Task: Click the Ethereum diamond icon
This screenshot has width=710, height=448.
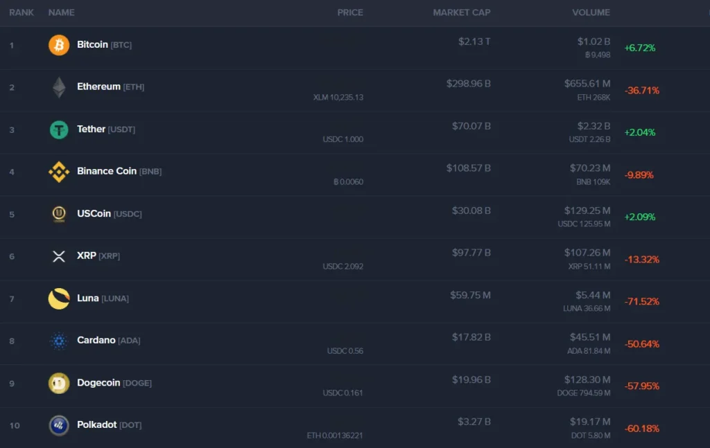Action: point(58,87)
